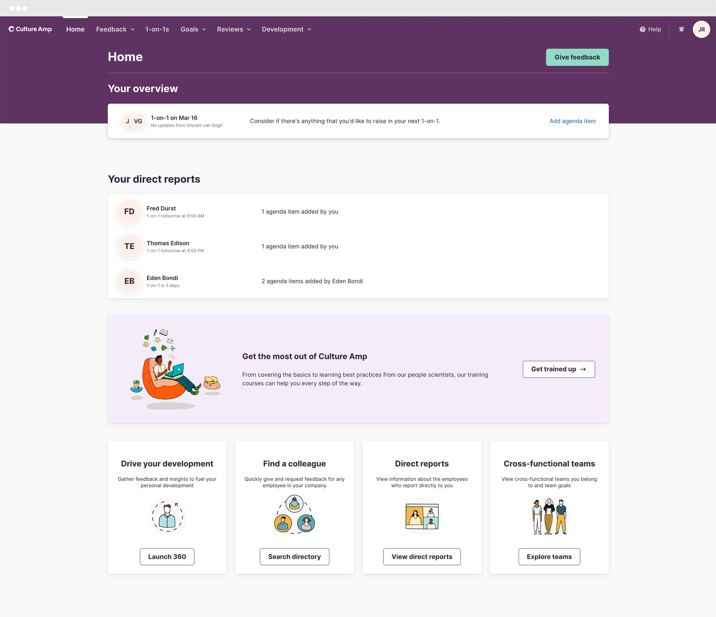Viewport: 716px width, 617px height.
Task: Click the Culture Amp logo
Action: coord(30,29)
